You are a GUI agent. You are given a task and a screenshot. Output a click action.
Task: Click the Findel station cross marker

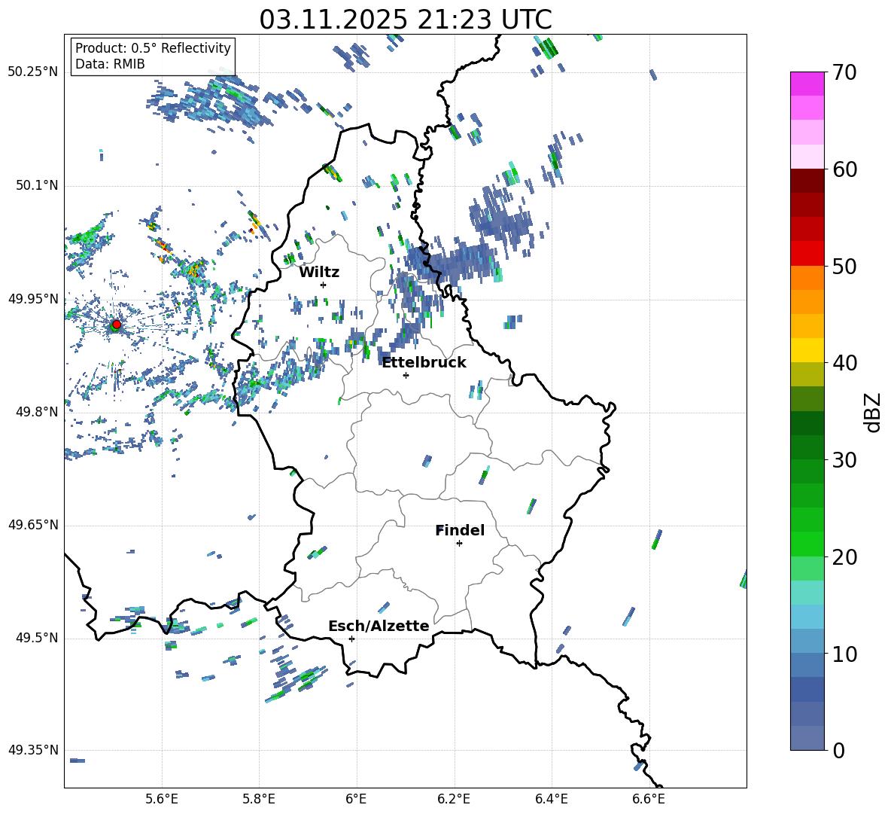459,544
